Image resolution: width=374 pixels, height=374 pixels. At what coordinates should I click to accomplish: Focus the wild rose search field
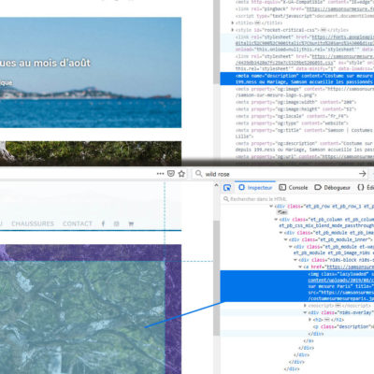click(x=280, y=174)
